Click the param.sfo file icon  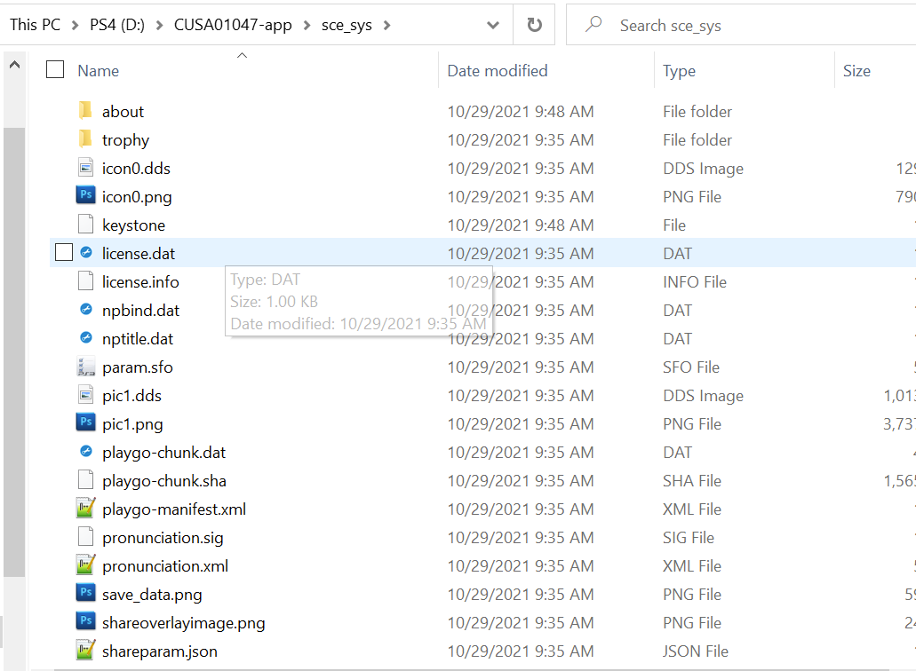(x=86, y=367)
